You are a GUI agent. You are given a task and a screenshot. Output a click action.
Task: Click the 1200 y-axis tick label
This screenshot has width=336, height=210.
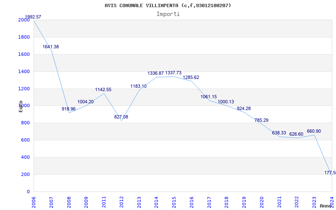[x=24, y=89]
